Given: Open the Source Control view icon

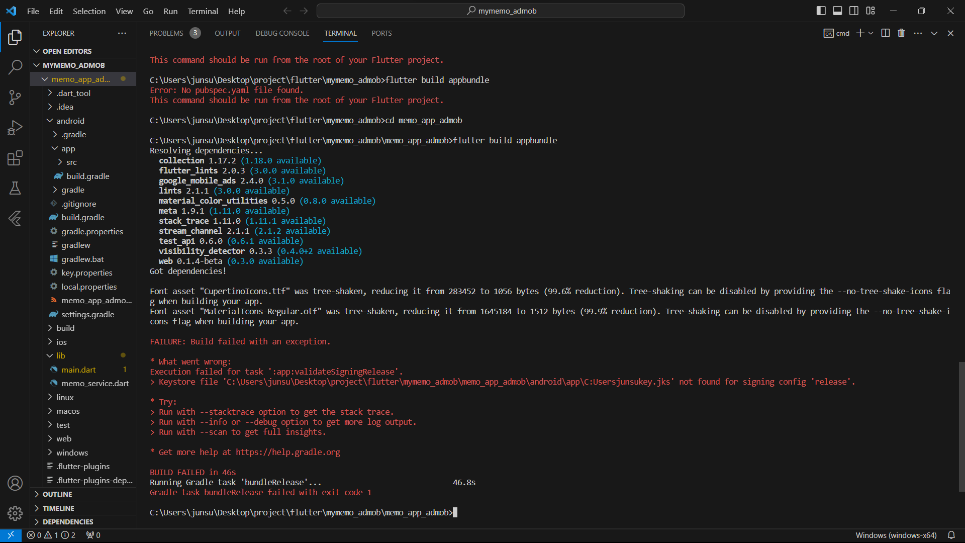Looking at the screenshot, I should (15, 98).
